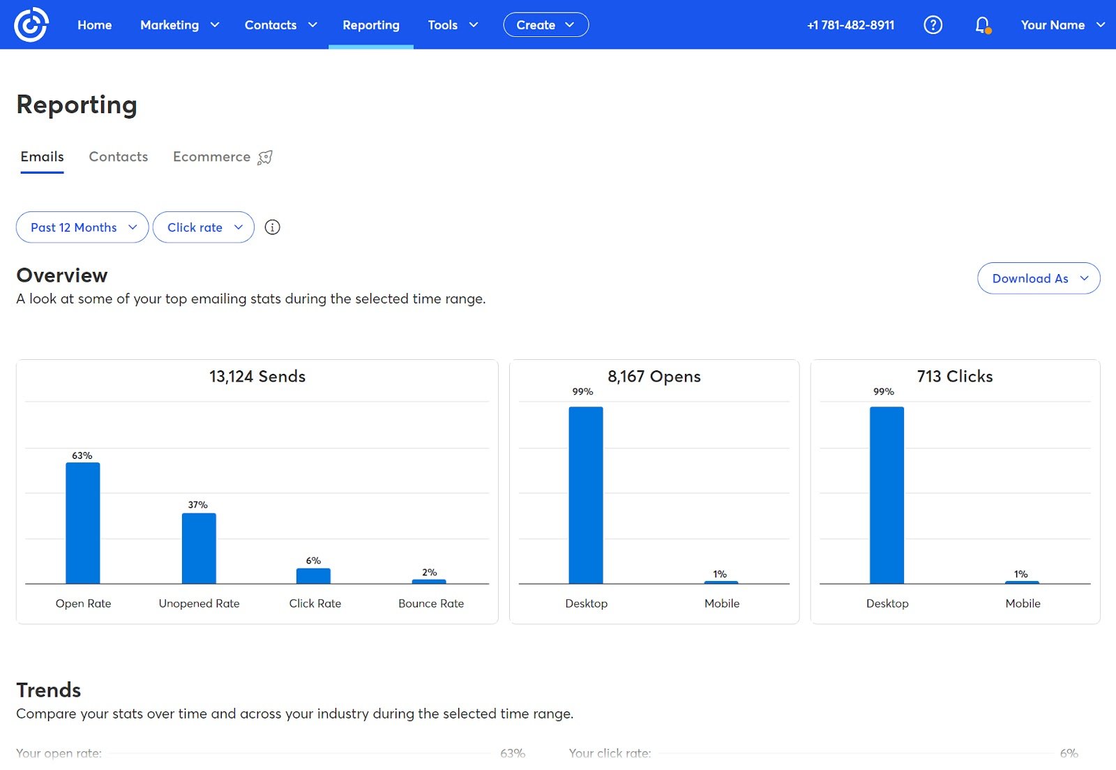The width and height of the screenshot is (1116, 770).
Task: Open the Your Name account menu
Action: (1061, 24)
